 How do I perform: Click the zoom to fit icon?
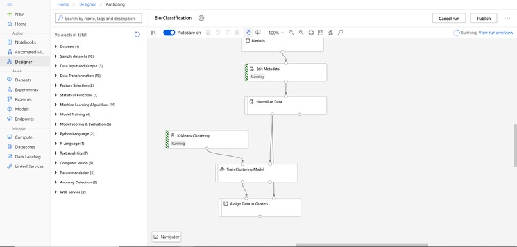[x=311, y=33]
